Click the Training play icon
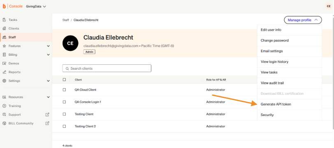334x148 pixels. click(4, 106)
